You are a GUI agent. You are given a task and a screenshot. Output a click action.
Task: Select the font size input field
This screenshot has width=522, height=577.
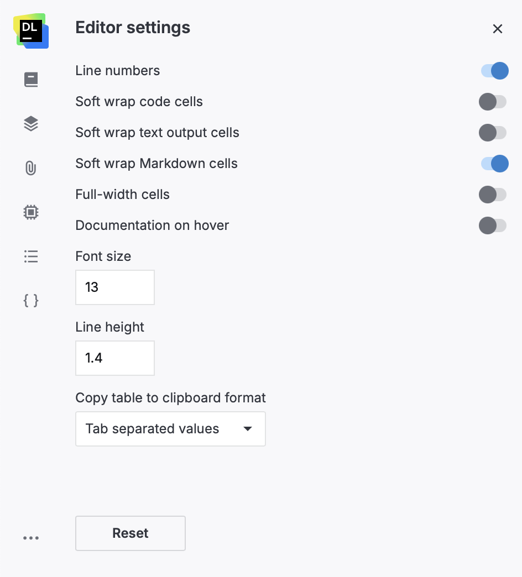pos(114,287)
